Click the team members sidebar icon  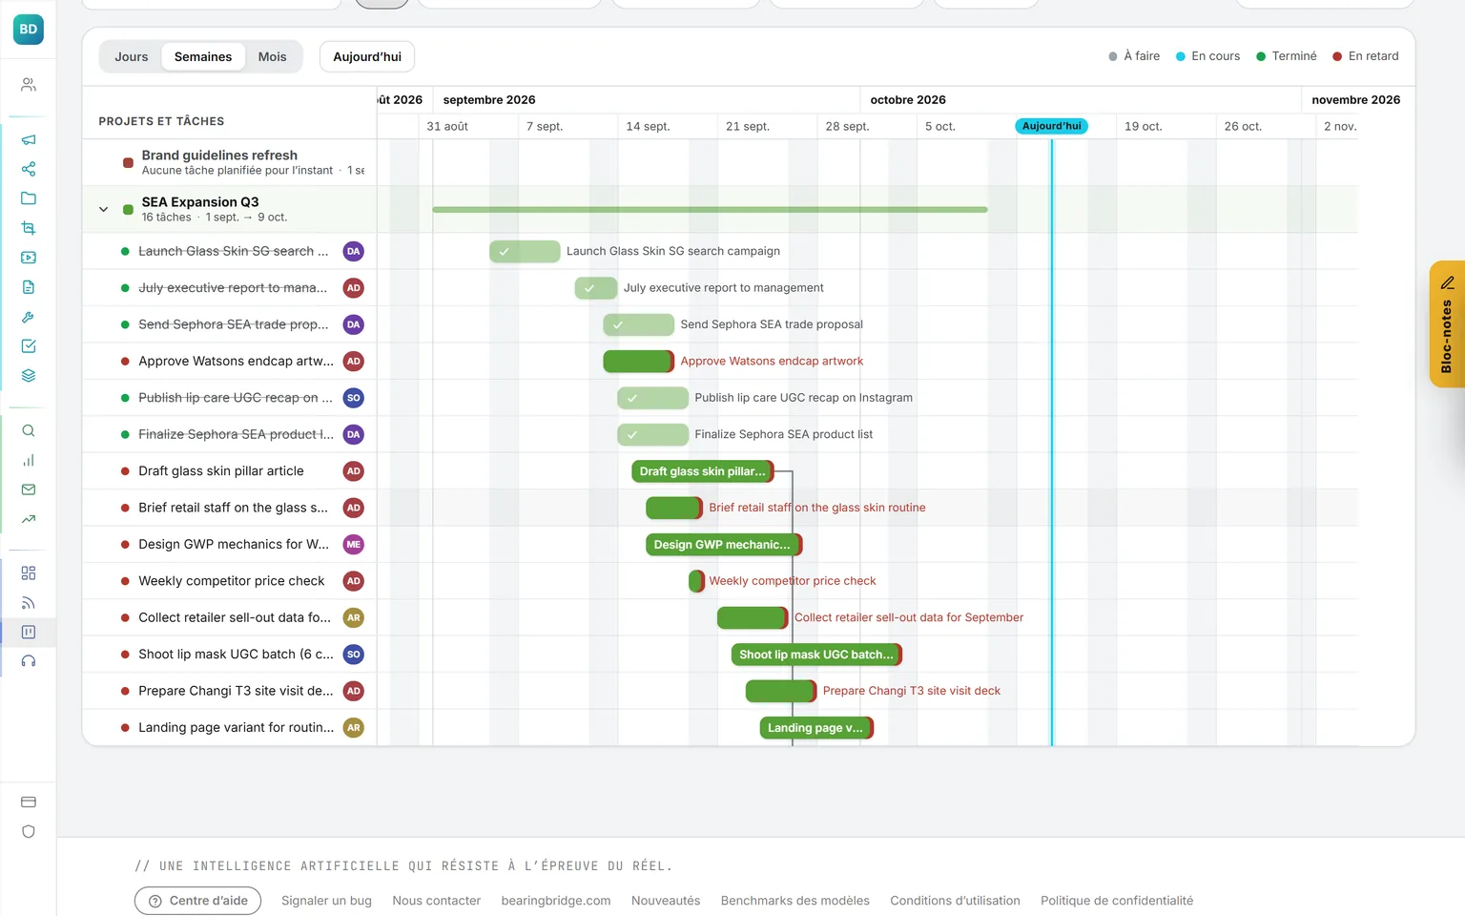29,85
